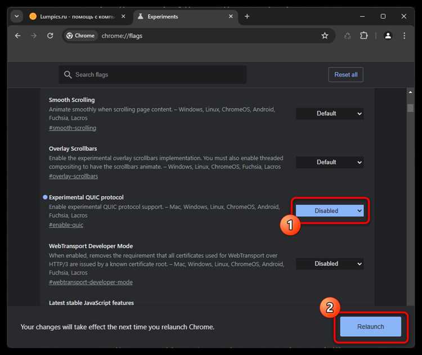Click the scrollbar up arrow
The width and height of the screenshot is (422, 355).
pos(410,92)
